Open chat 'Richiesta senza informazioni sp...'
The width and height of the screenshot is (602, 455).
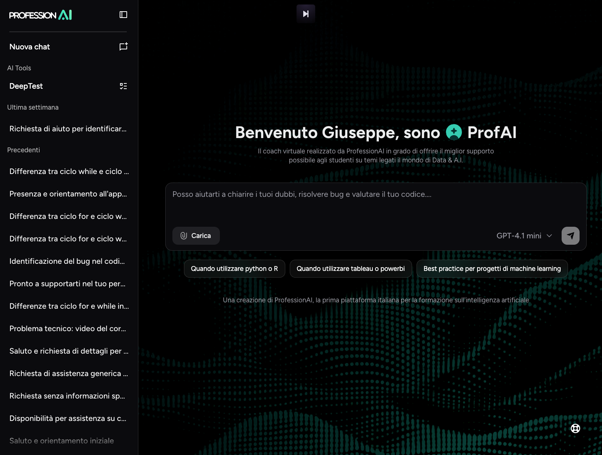coord(67,396)
